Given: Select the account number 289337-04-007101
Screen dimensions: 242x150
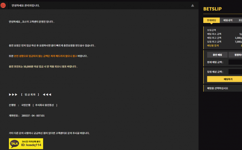Looking at the screenshot, I should pyautogui.click(x=33, y=116).
